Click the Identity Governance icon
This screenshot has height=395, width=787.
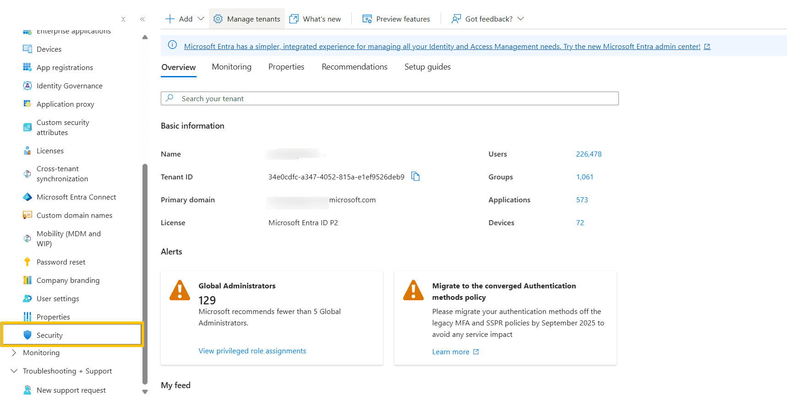tap(27, 86)
